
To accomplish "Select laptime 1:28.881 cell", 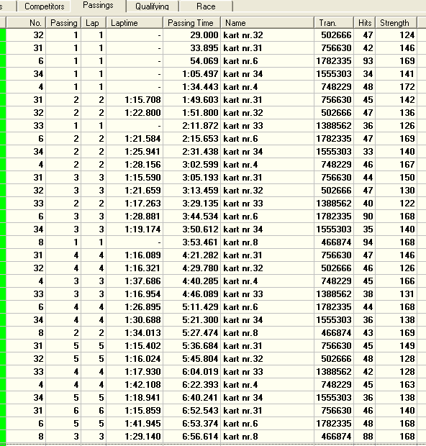I will 135,217.
